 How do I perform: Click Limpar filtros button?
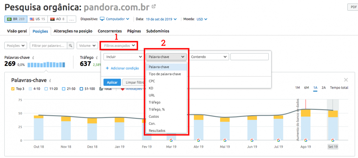pyautogui.click(x=134, y=82)
